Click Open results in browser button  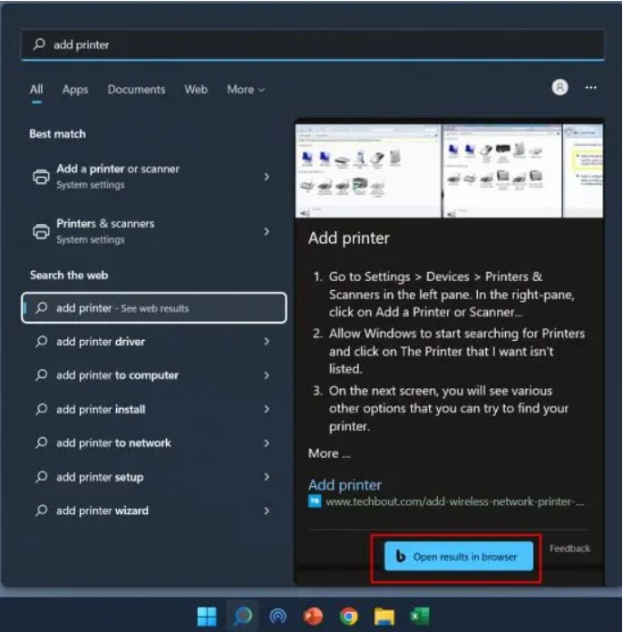coord(458,557)
